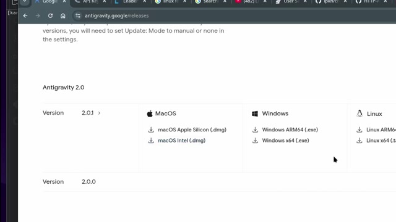Click the Windows x64 (.exe) download icon
Viewport: 396px width, 222px height.
pyautogui.click(x=255, y=141)
